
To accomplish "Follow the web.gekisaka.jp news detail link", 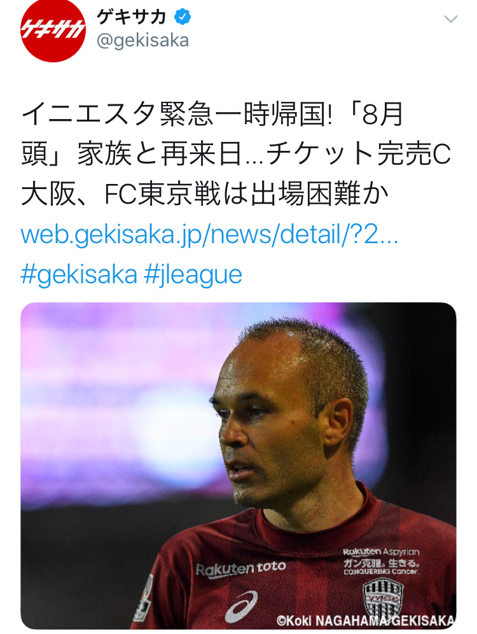I will point(210,234).
